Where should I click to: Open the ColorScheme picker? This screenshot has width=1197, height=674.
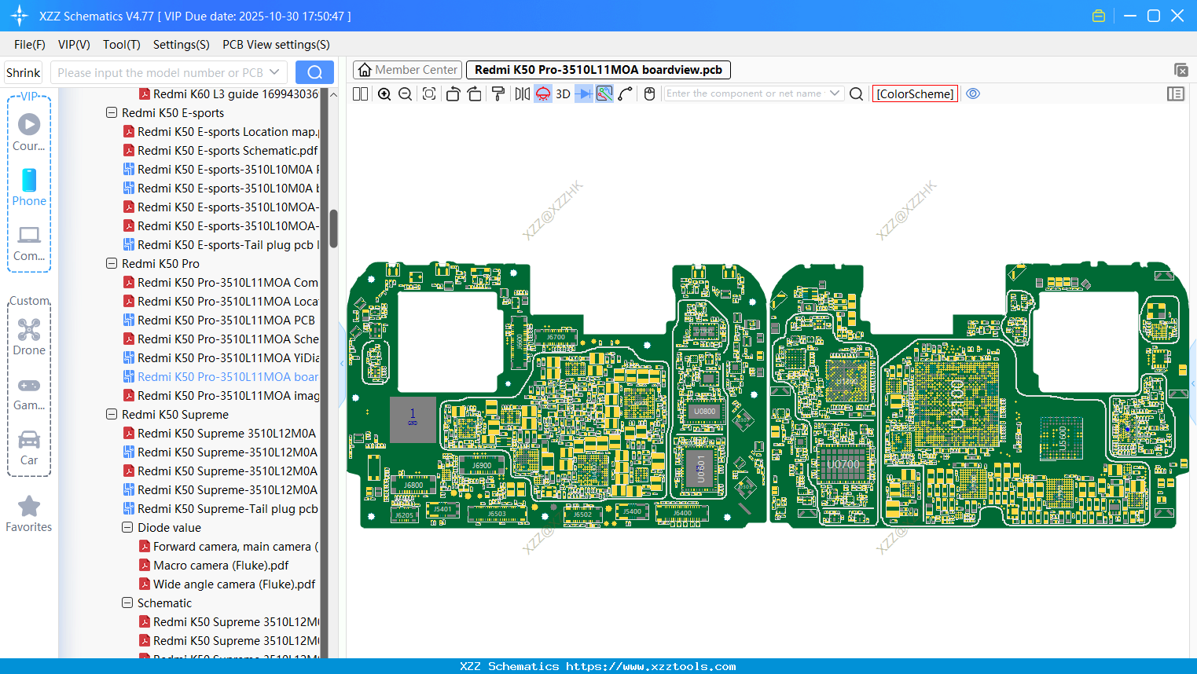(915, 93)
